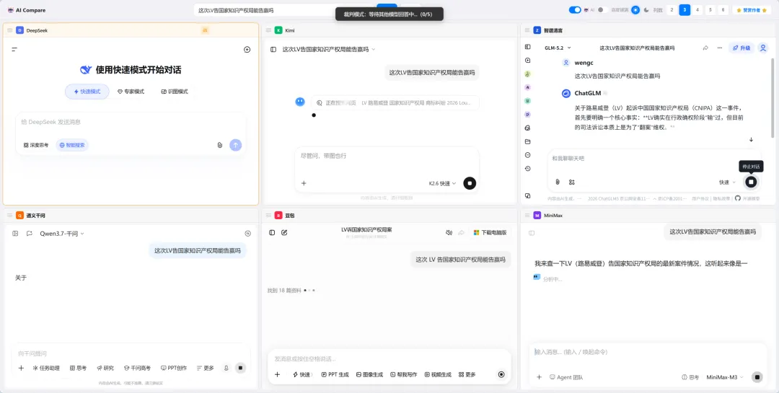Switch to light theme sun icon

635,10
